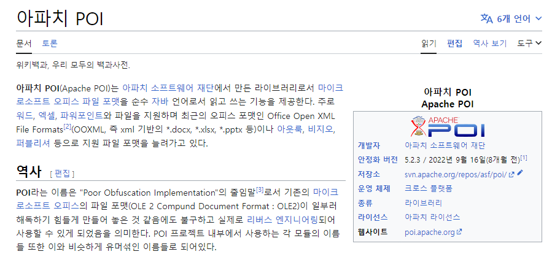Open the 자바 link
This screenshot has width=552, height=257.
click(x=160, y=102)
